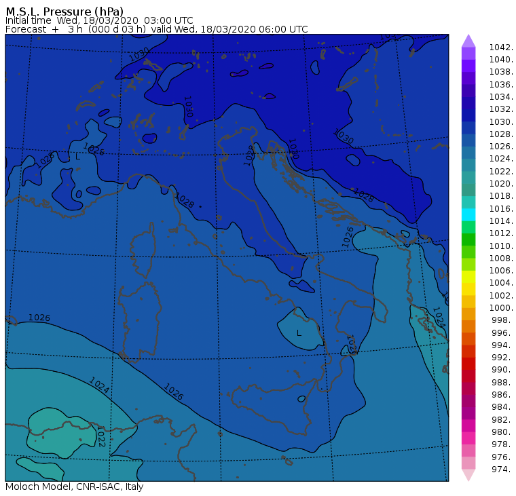The image size is (516, 496).
Task: Click the "1026" contour label off Tunisia's coast
Action: point(173,392)
